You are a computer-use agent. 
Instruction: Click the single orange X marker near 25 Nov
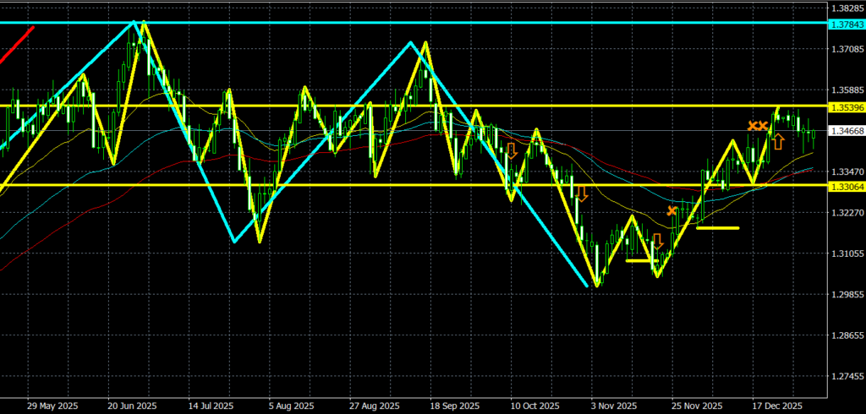[x=672, y=210]
